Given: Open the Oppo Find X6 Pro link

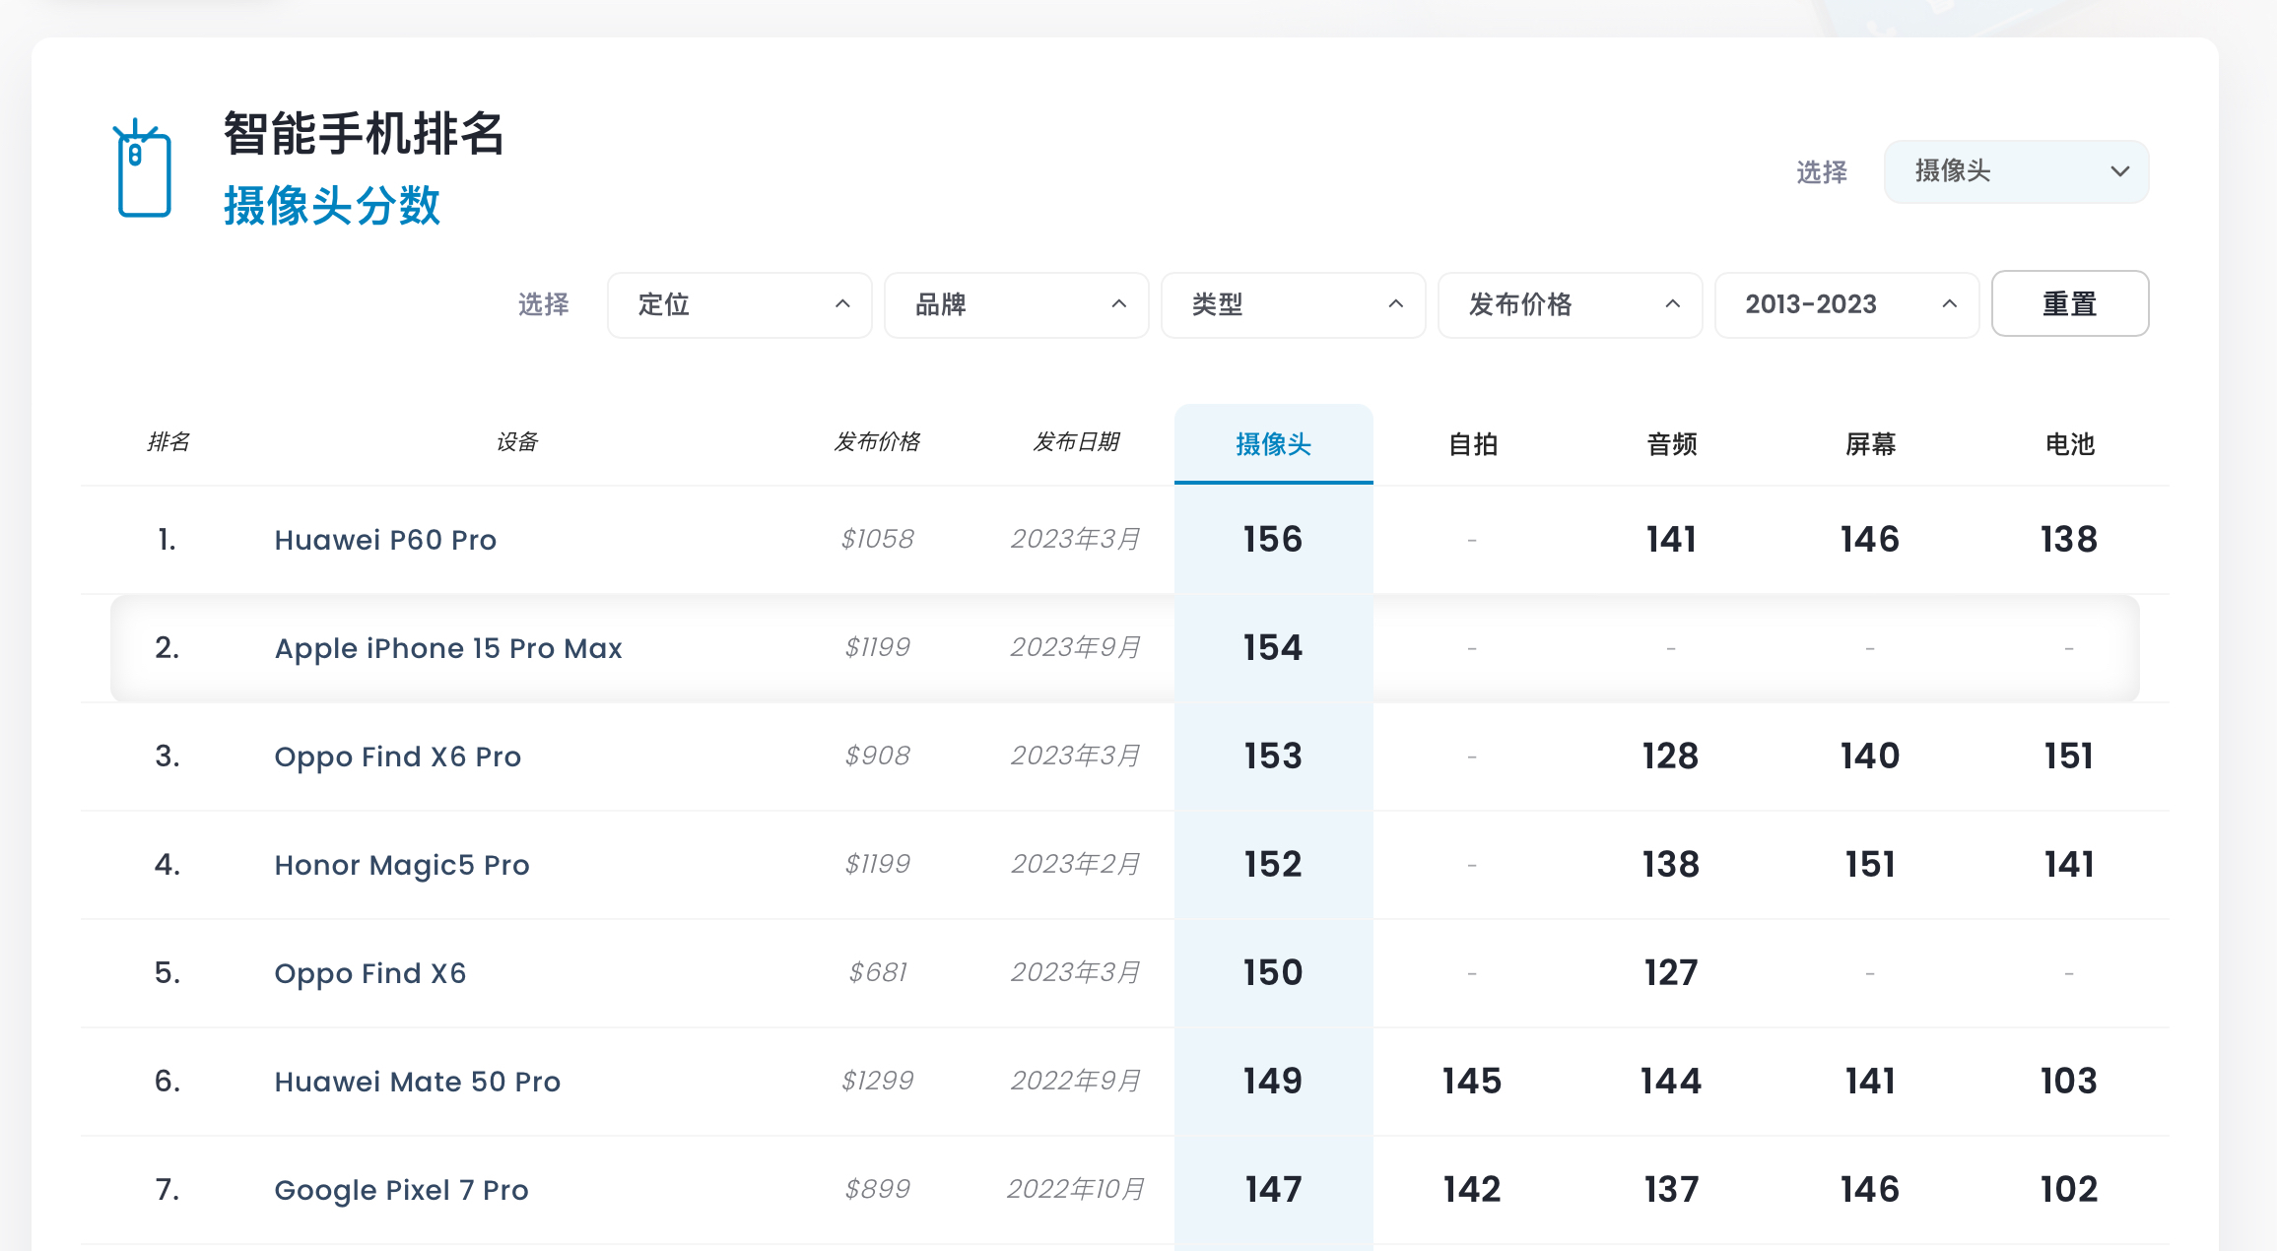Looking at the screenshot, I should 397,757.
